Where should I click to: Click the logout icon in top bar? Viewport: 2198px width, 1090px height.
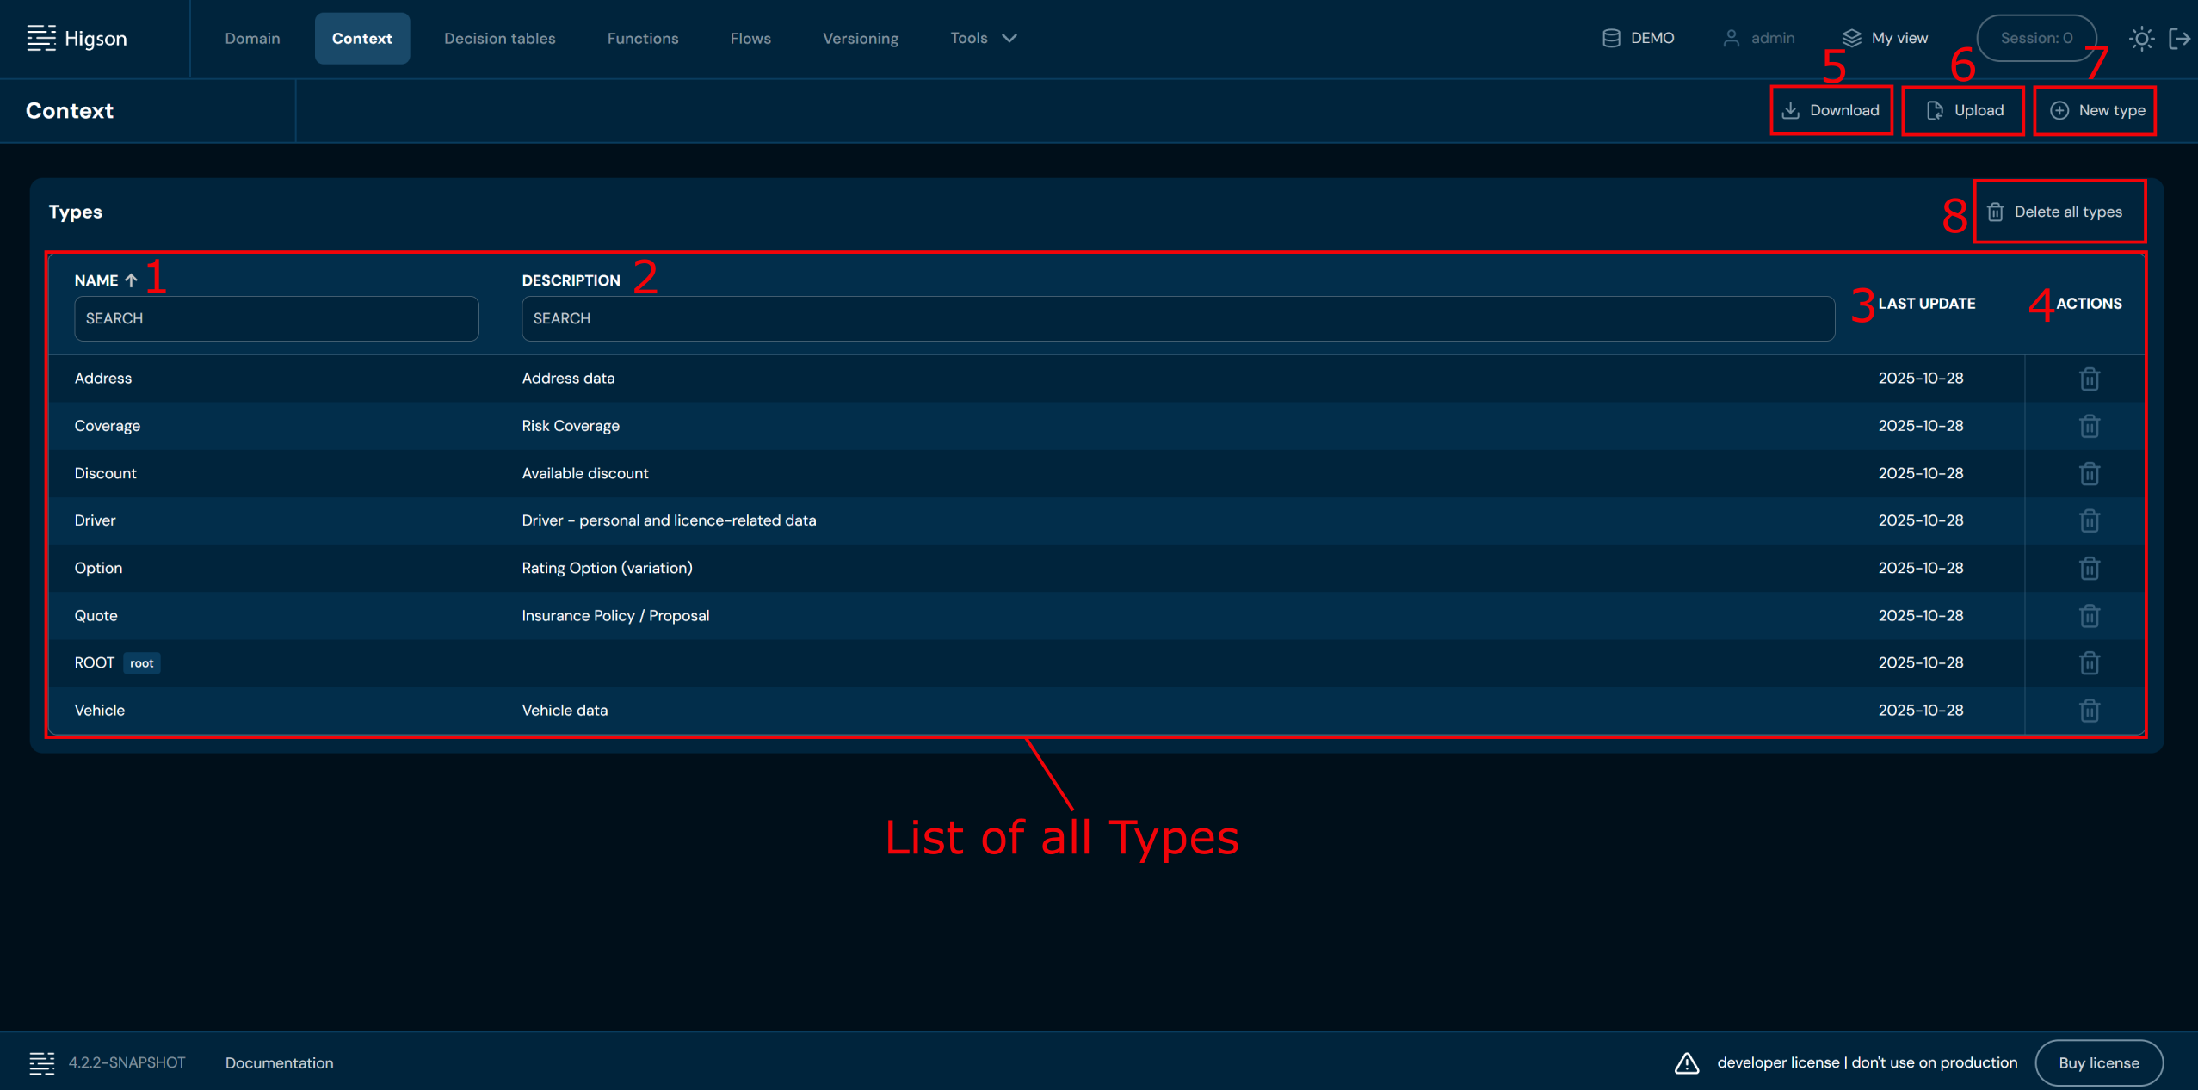(2179, 39)
